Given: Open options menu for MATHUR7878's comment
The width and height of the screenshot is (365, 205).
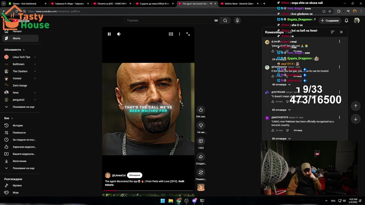Looking at the screenshot, I should 339,117.
